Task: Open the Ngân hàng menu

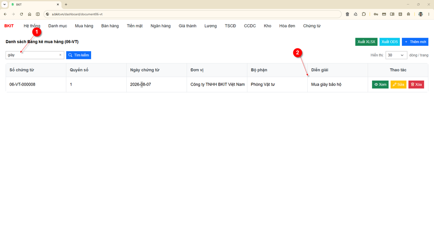Action: click(x=161, y=26)
